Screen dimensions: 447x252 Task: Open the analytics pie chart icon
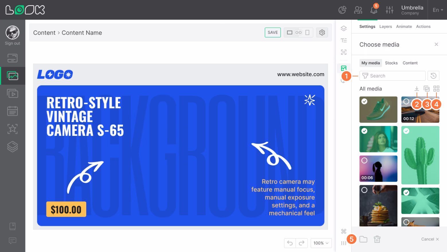pos(342,10)
